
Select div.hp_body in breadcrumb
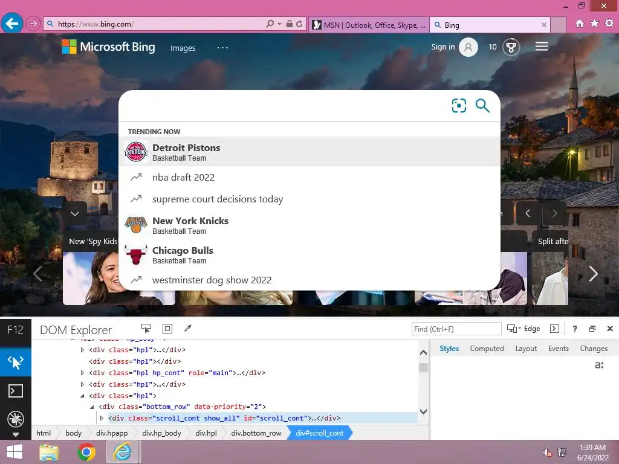click(161, 433)
